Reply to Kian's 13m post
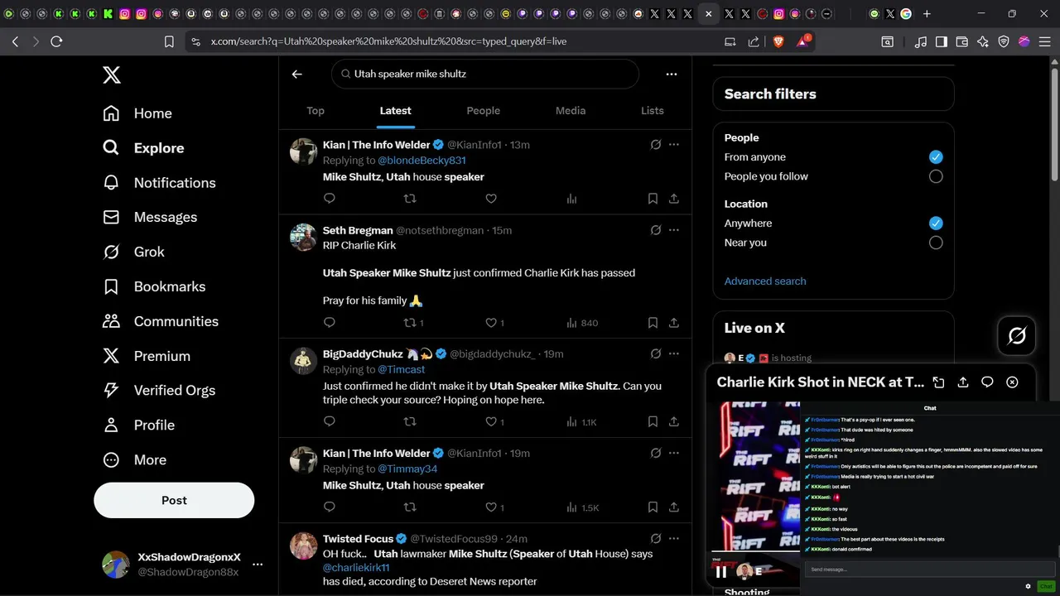Image resolution: width=1060 pixels, height=596 pixels. click(x=330, y=199)
